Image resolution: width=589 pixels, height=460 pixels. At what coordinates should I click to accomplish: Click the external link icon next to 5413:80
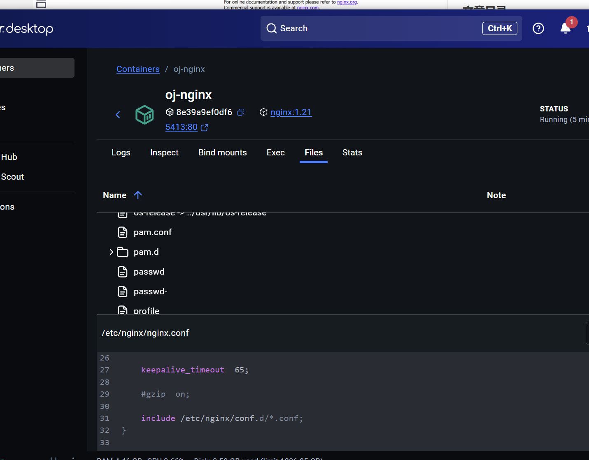pyautogui.click(x=204, y=127)
